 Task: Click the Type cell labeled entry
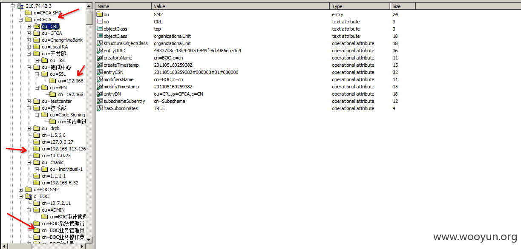(338, 14)
